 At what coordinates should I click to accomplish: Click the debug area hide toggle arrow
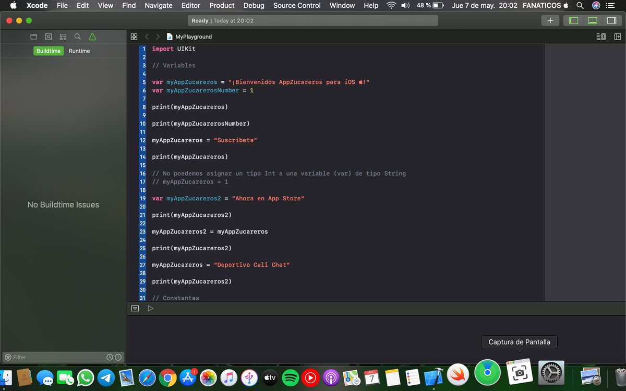tap(135, 308)
